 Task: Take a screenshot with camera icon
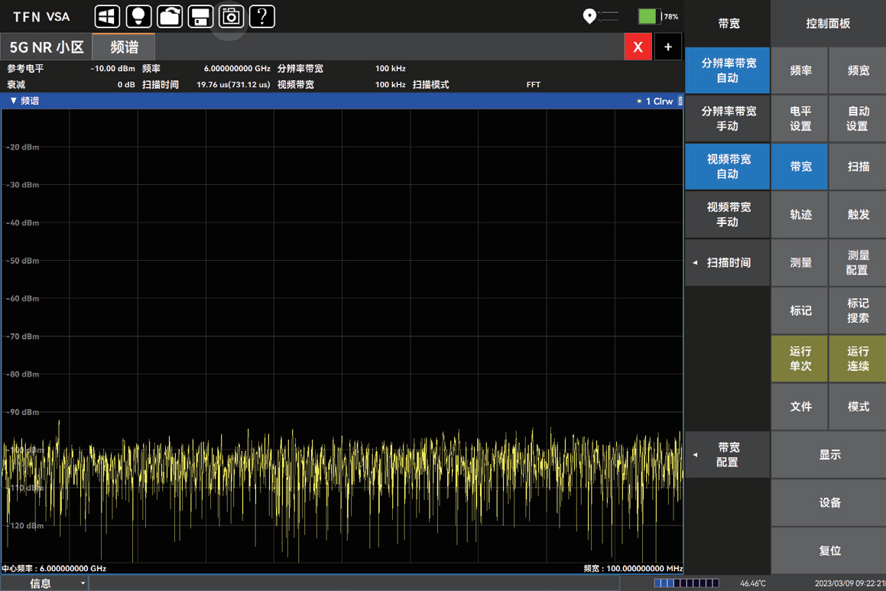point(231,16)
